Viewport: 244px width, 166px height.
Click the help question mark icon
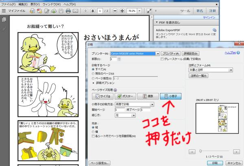point(238,53)
